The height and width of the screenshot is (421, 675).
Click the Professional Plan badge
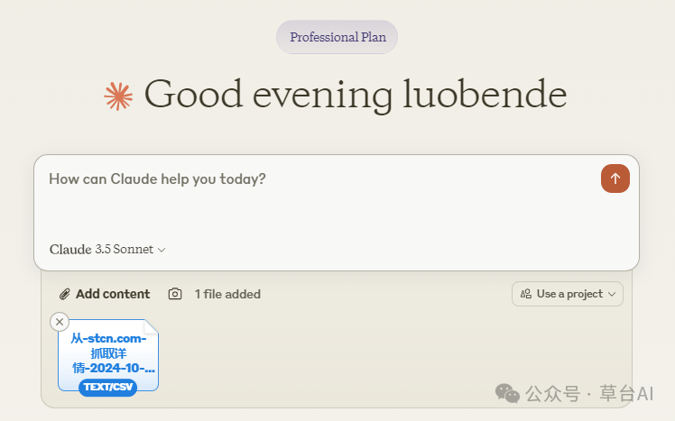tap(337, 37)
